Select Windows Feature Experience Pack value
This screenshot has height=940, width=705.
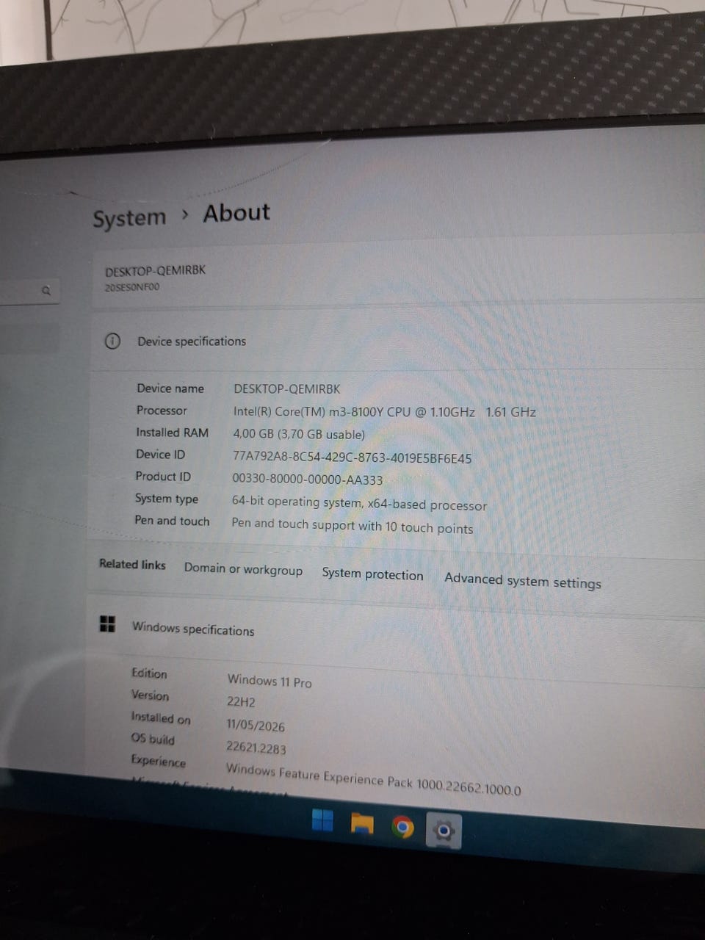point(374,779)
